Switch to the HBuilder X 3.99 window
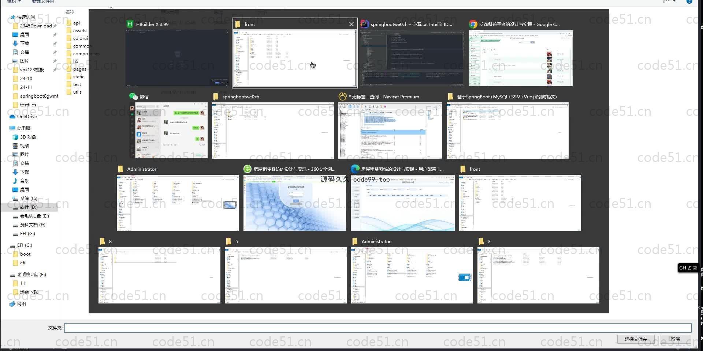Screen dimensions: 703x351 pos(178,58)
